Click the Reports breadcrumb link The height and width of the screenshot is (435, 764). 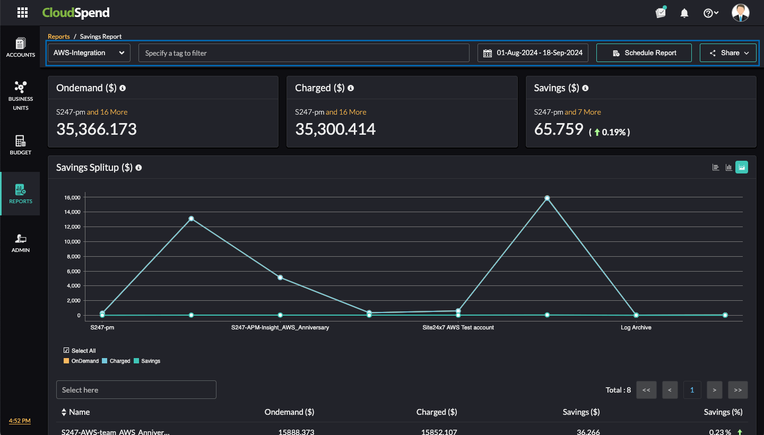[x=59, y=37]
